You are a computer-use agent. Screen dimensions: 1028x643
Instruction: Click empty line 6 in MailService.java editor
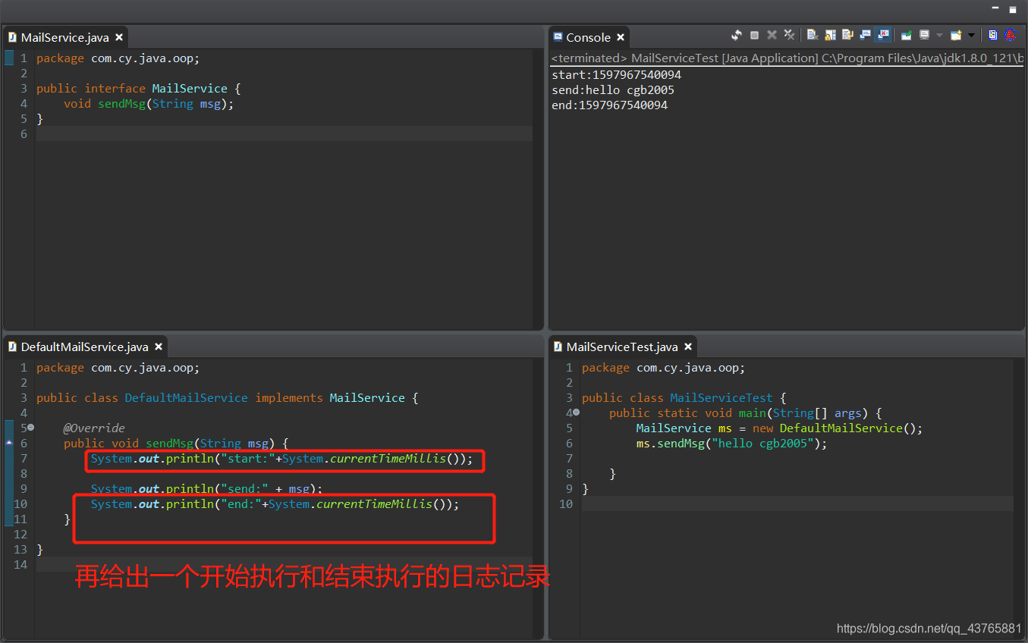coord(285,133)
